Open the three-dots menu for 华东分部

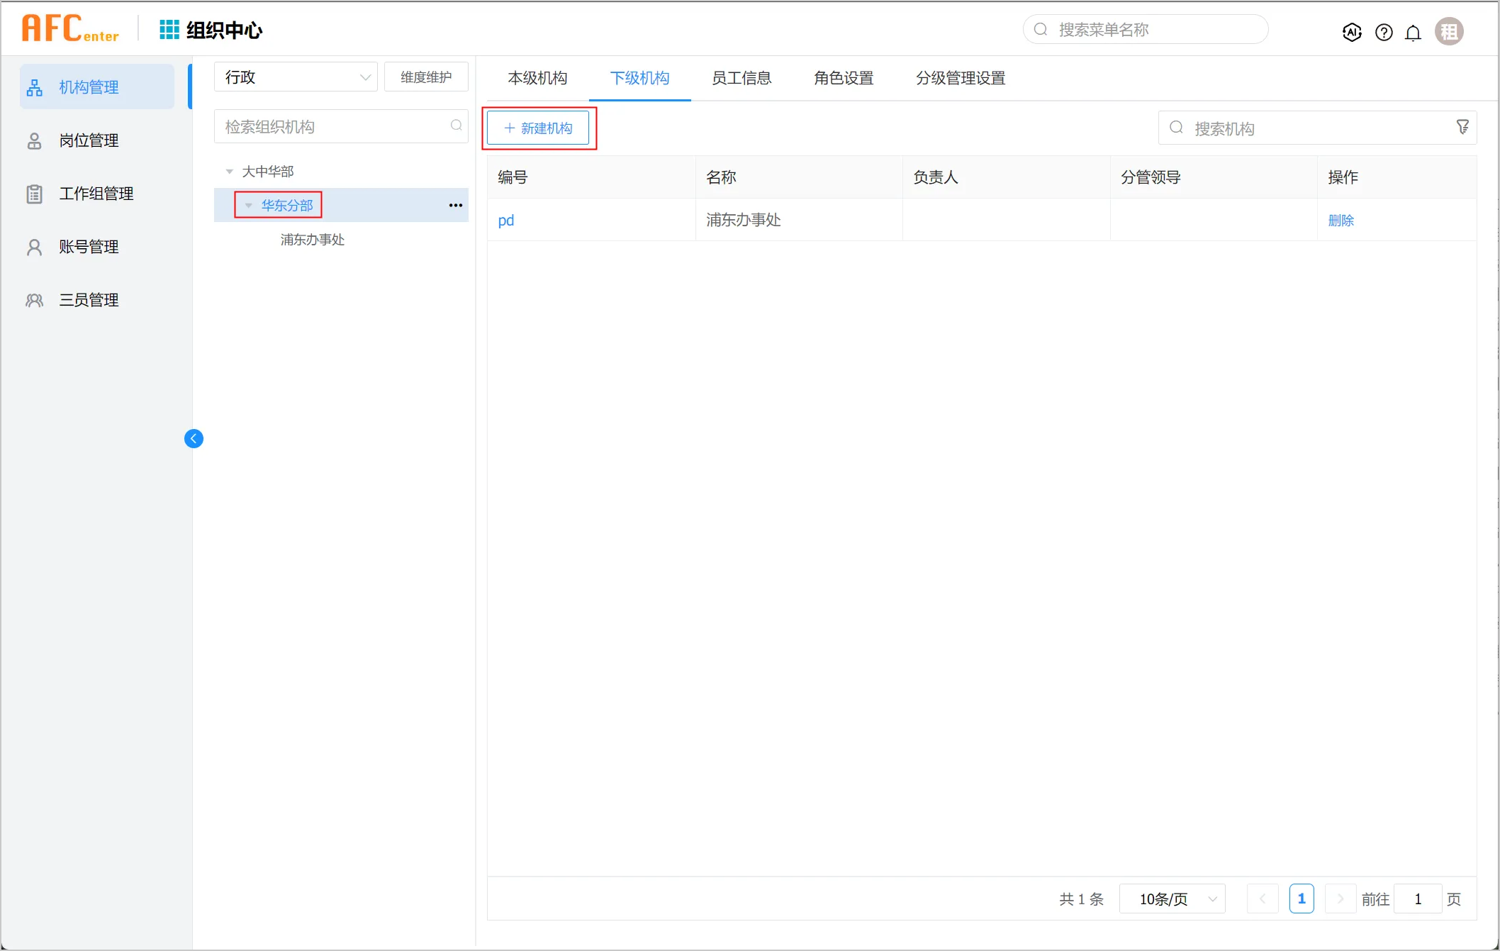(x=455, y=206)
